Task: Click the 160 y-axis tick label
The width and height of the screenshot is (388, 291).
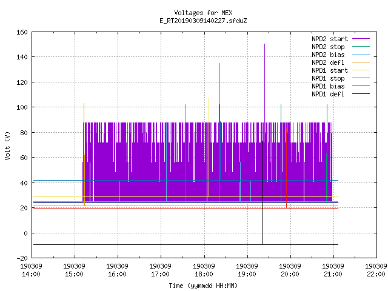Action: click(x=22, y=32)
